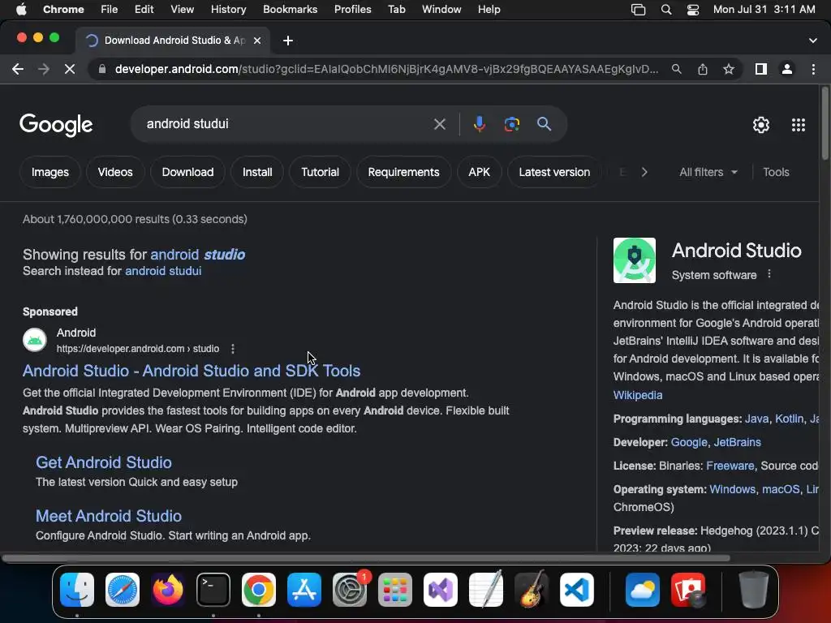This screenshot has width=831, height=623.
Task: Open the Tools search options
Action: tap(776, 172)
